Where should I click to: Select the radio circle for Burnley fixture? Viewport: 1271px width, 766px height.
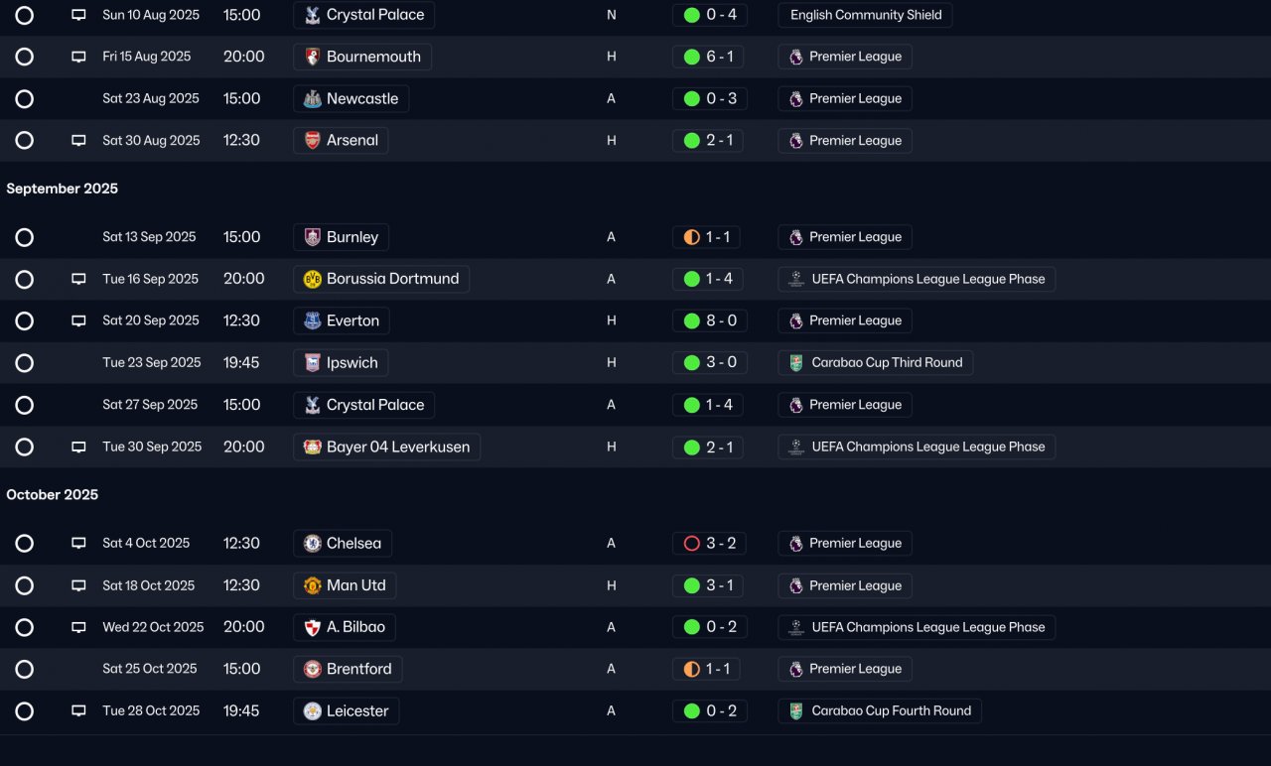pos(25,237)
